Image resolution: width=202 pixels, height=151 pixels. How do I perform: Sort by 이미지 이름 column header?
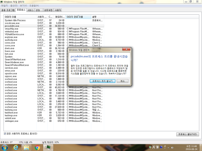coord(20,17)
